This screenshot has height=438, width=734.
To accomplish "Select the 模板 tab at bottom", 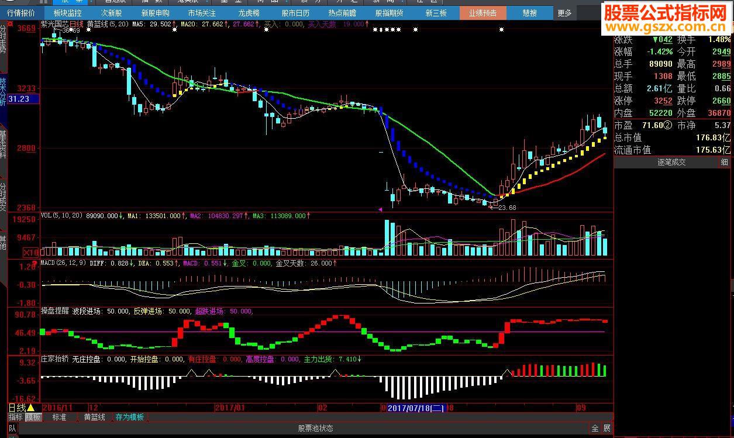I will [x=33, y=418].
